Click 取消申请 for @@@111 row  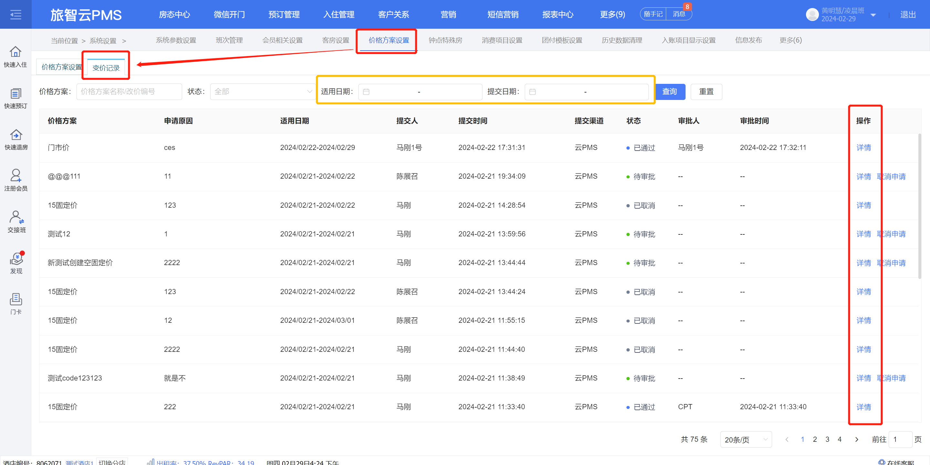point(891,176)
